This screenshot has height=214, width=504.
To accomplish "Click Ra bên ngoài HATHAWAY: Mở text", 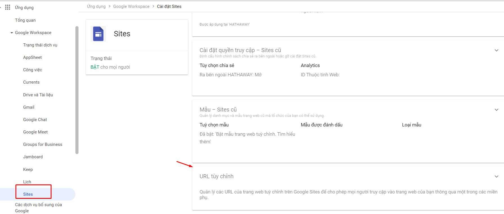I will pos(230,75).
